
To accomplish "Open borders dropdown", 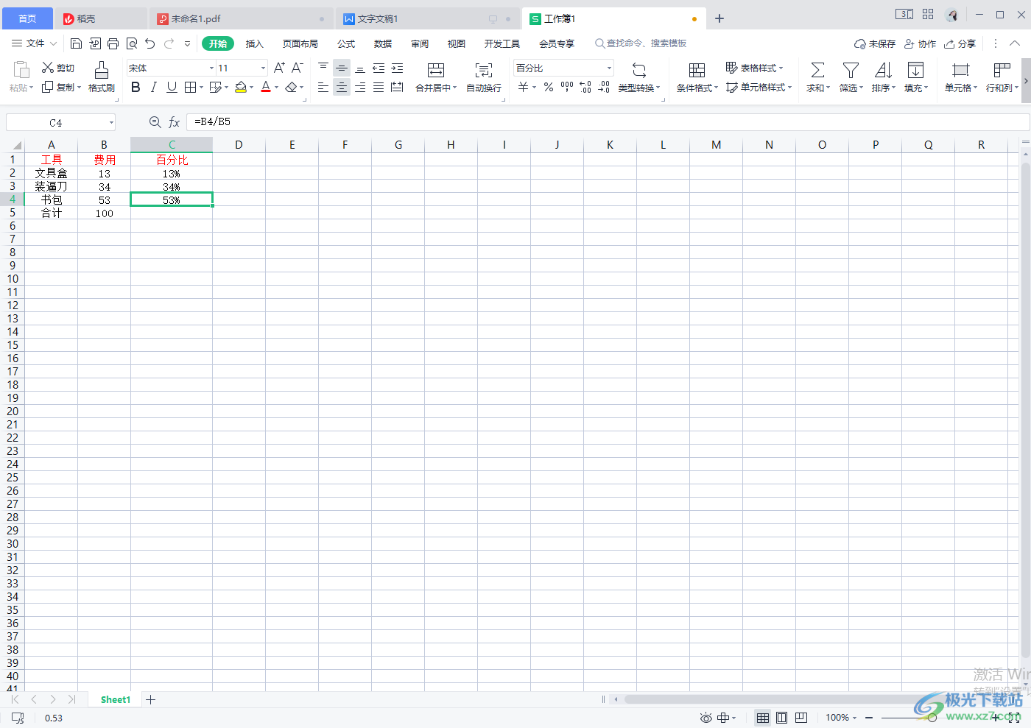I will coord(201,88).
